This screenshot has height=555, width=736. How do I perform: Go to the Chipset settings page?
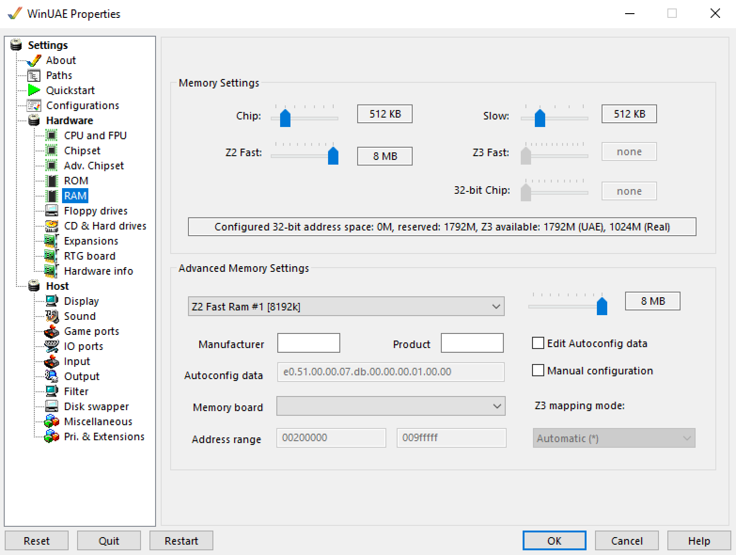(82, 151)
